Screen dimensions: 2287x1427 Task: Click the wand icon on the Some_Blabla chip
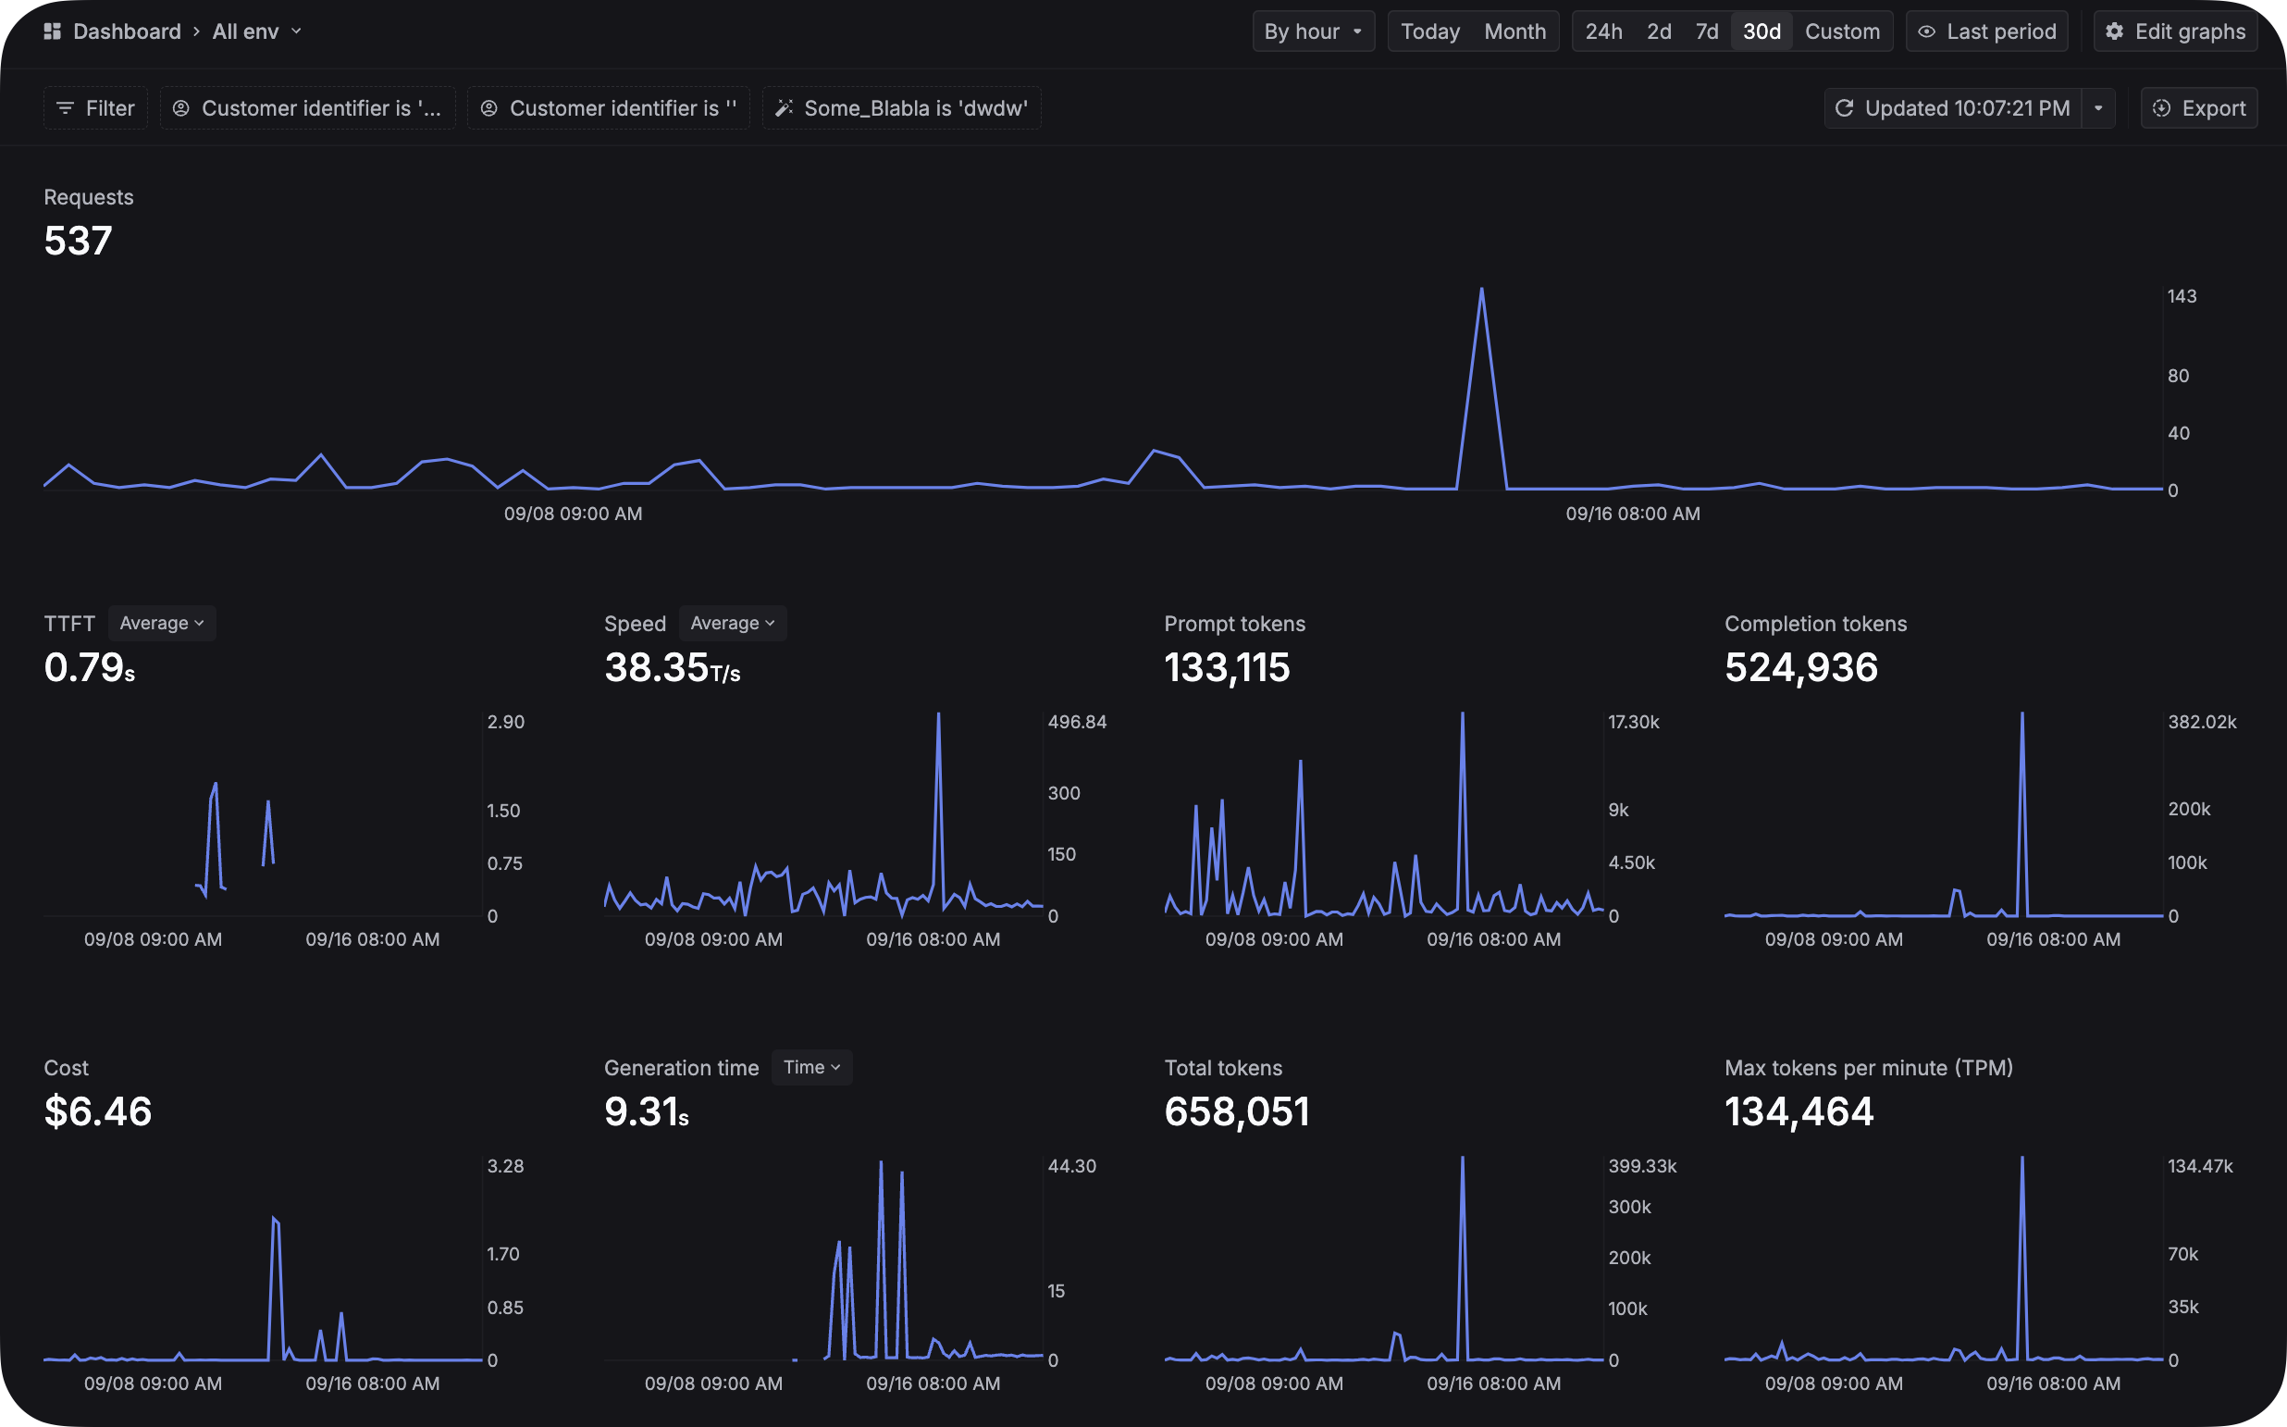coord(784,107)
